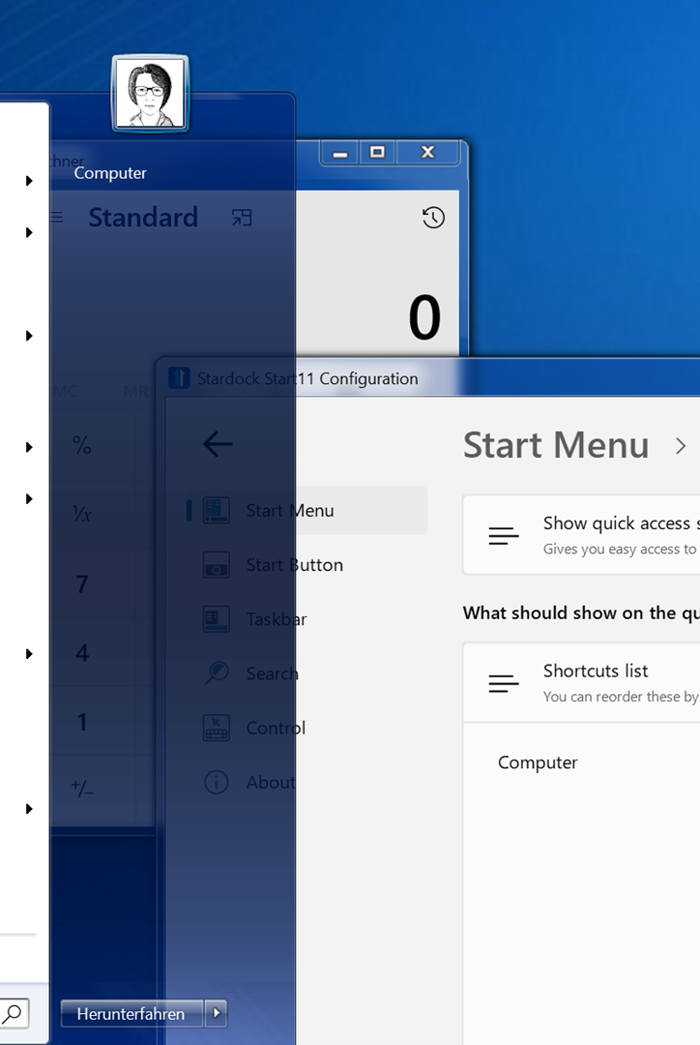Image resolution: width=700 pixels, height=1045 pixels.
Task: Go back using Start11's back arrow
Action: 218,444
